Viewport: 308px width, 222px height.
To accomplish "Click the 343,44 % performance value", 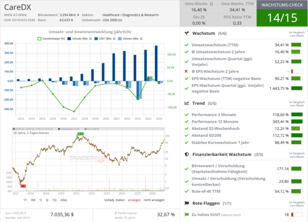I will 281,122.
